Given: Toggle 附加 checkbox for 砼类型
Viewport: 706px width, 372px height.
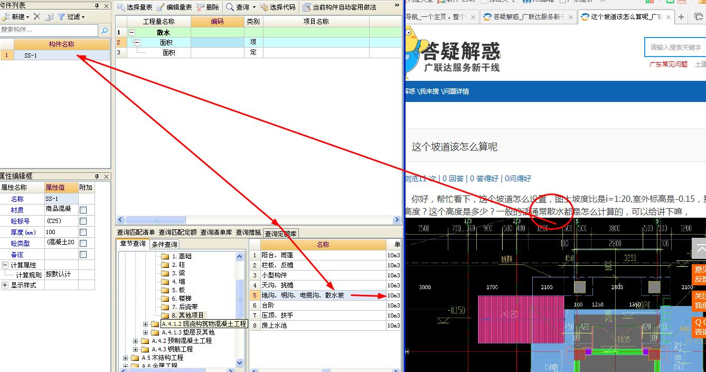Looking at the screenshot, I should point(83,243).
